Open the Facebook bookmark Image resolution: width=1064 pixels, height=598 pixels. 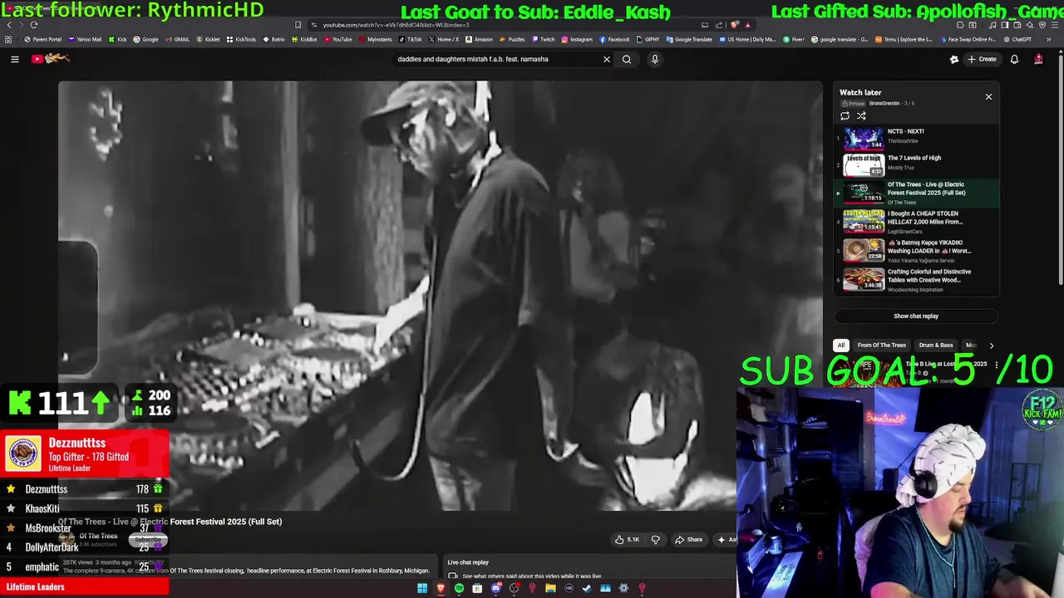click(614, 39)
